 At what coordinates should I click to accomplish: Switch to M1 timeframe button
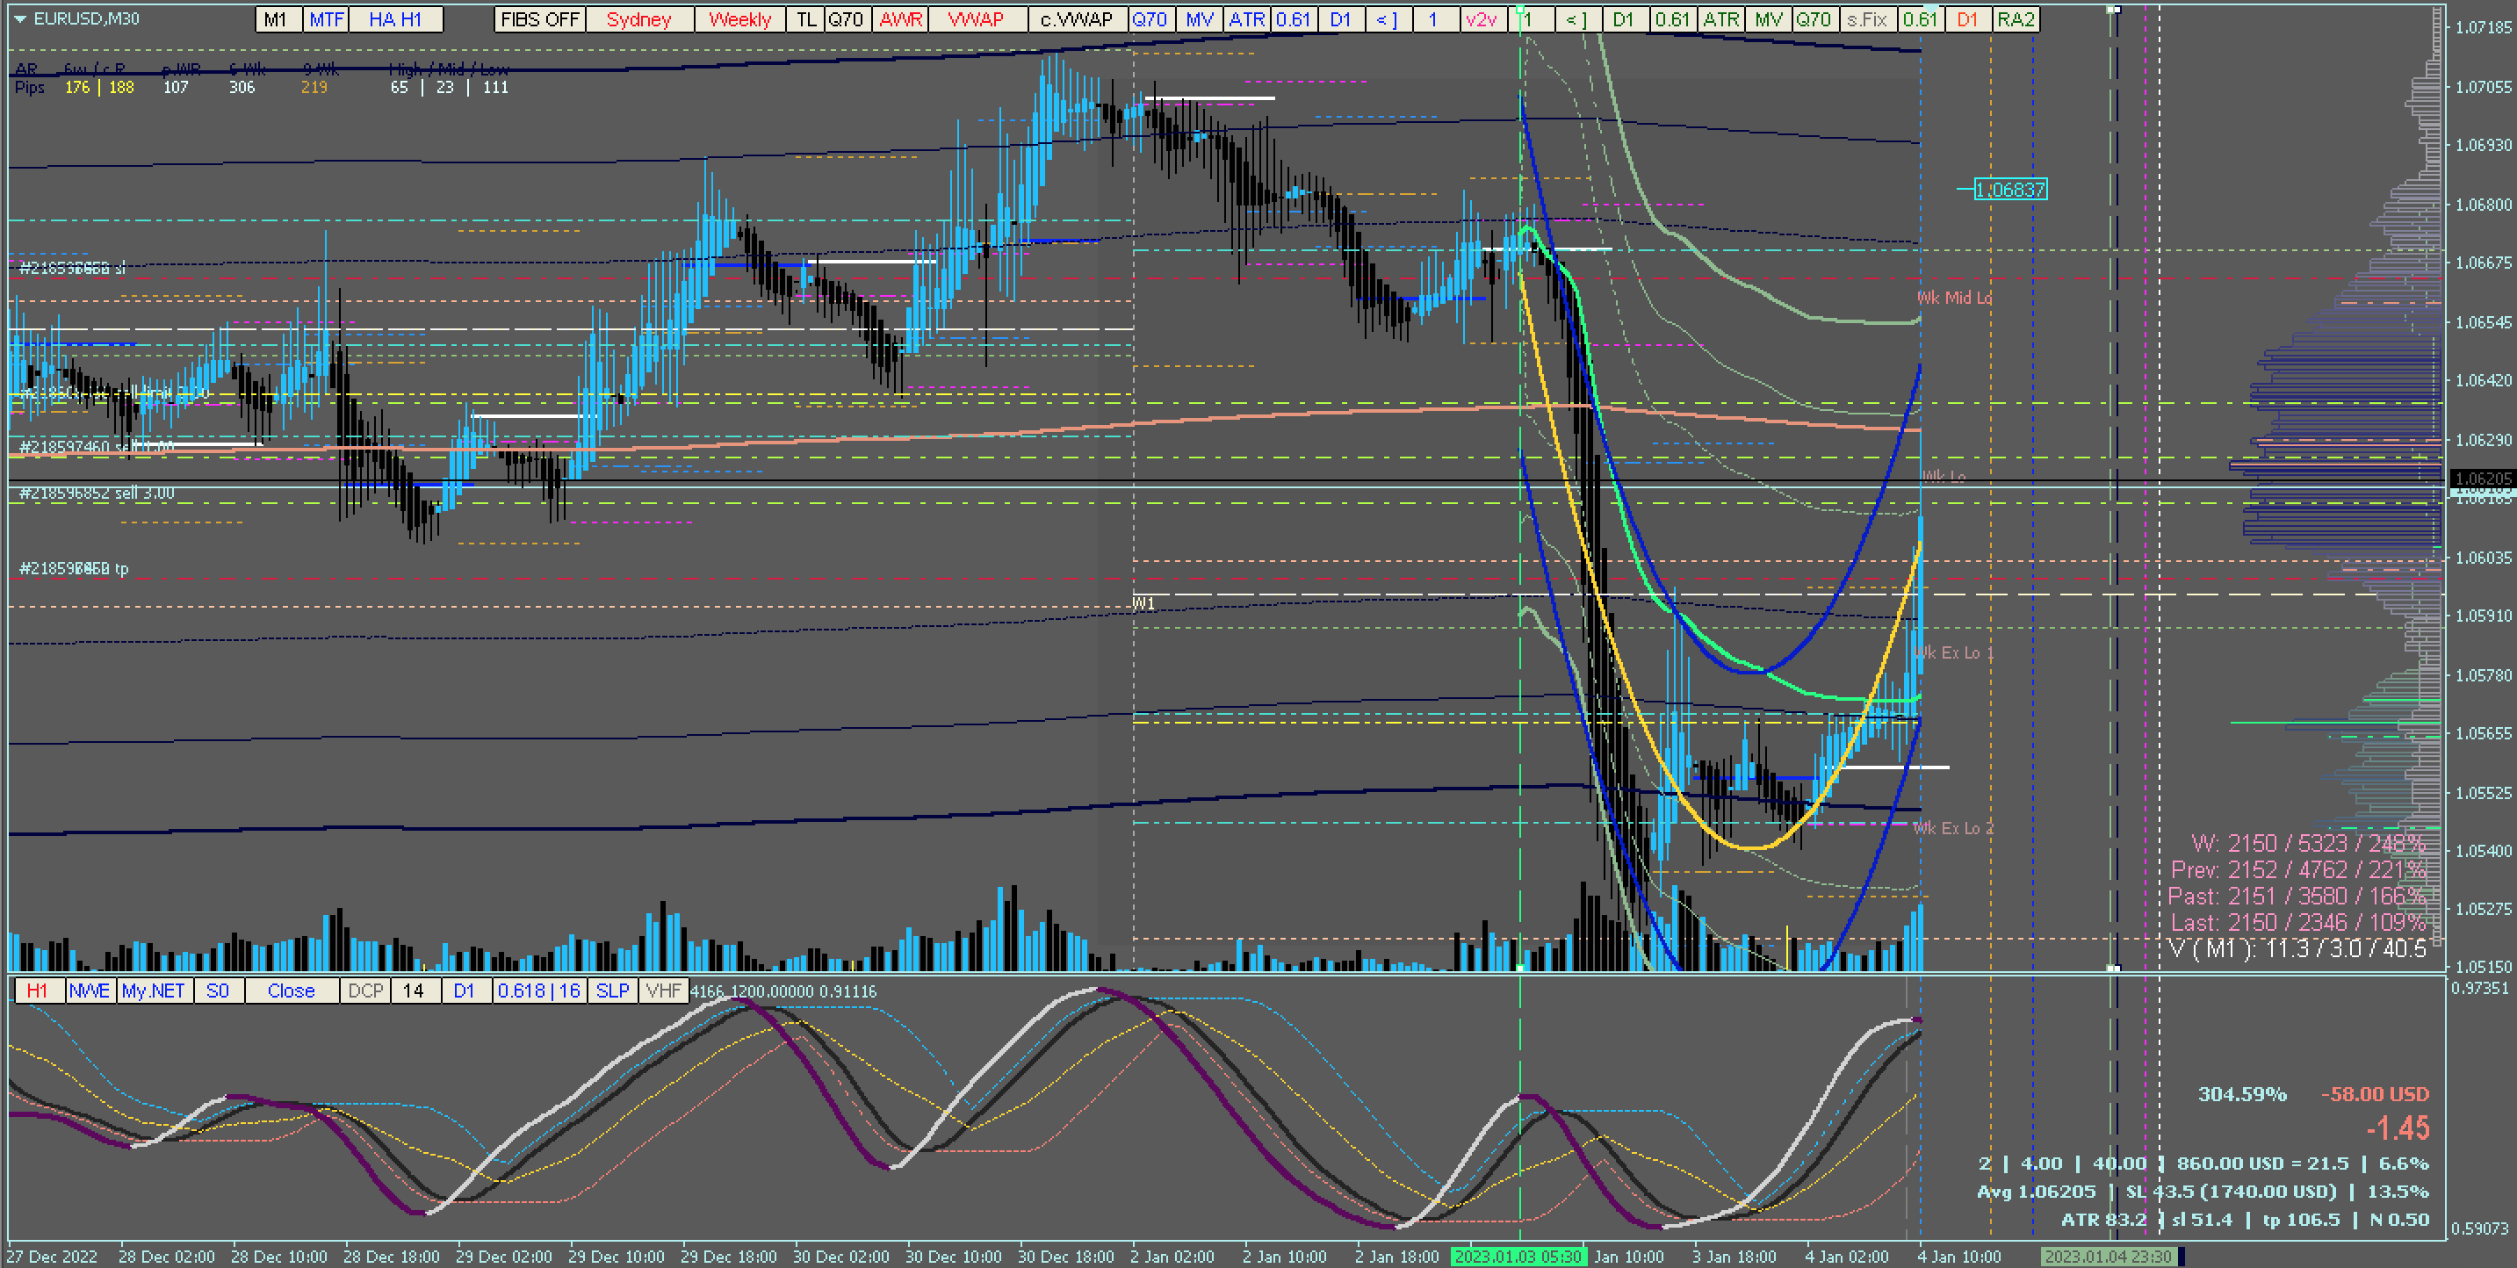point(277,19)
